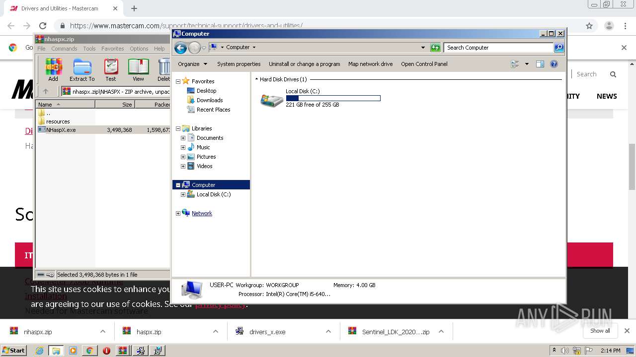Screen dimensions: 636x357
Task: Open the privacy policy link
Action: (x=221, y=304)
